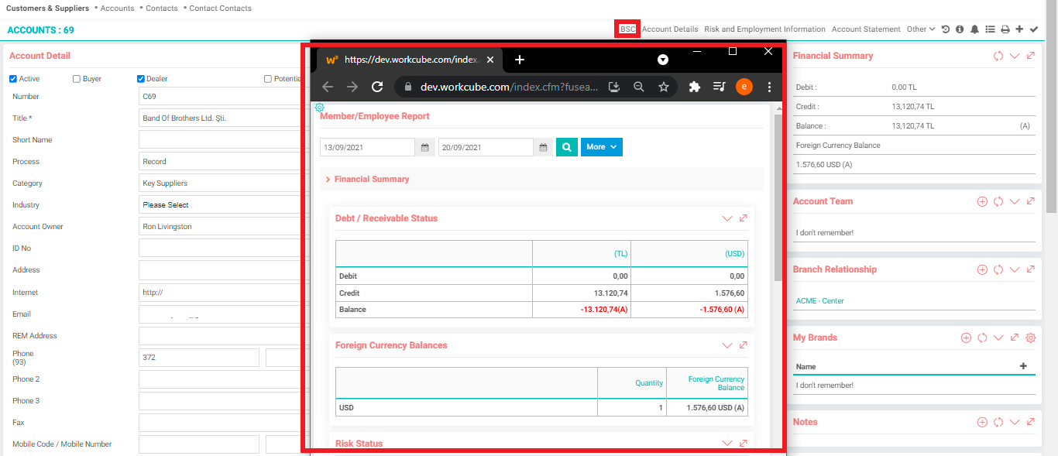Open the calendar for the 13/09/2021 start date
1058x456 pixels.
(x=425, y=147)
